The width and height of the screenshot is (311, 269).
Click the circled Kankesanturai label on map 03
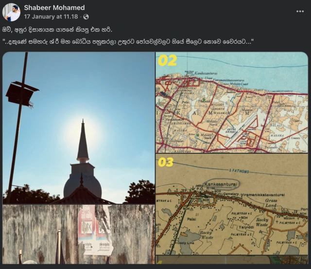221,185
